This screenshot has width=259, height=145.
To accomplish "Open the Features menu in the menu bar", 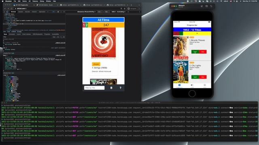I will point(35,1).
